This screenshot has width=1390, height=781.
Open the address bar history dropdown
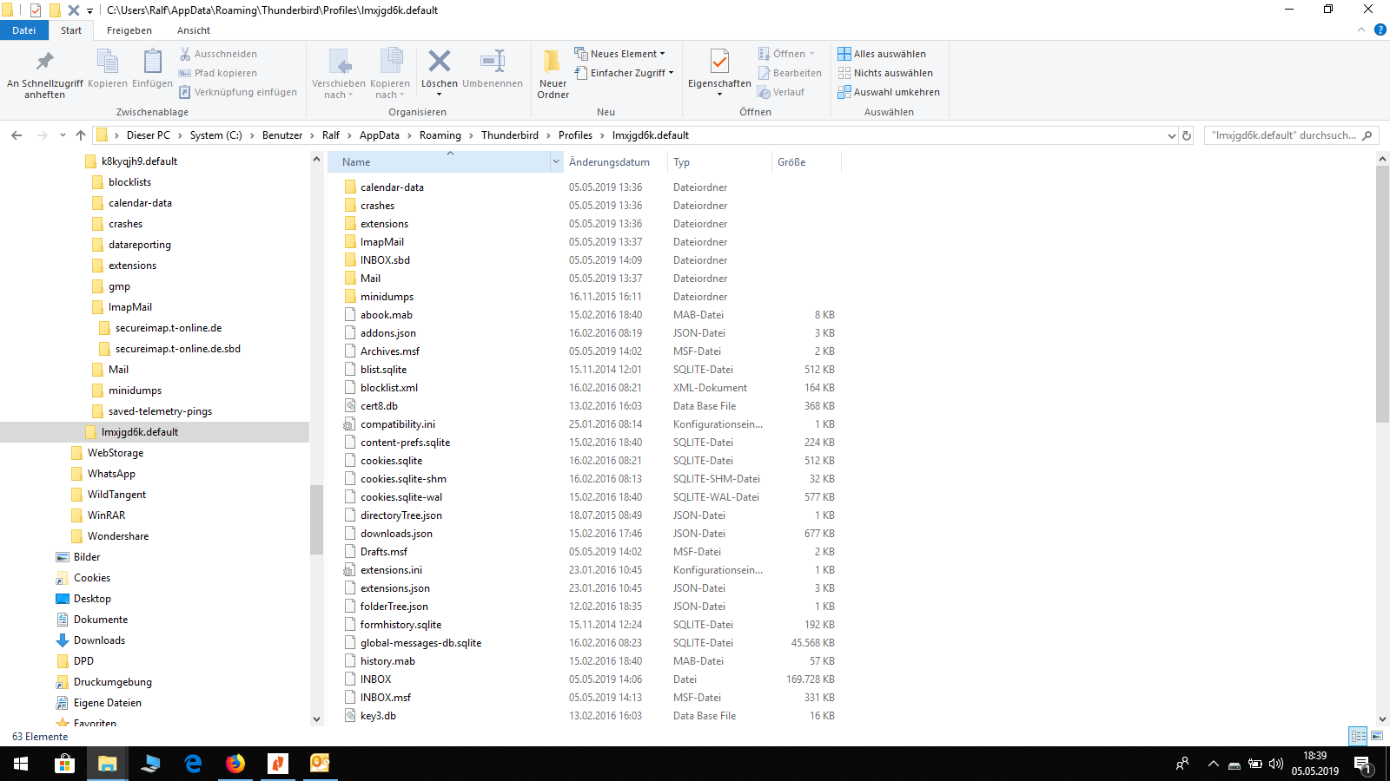coord(1171,135)
